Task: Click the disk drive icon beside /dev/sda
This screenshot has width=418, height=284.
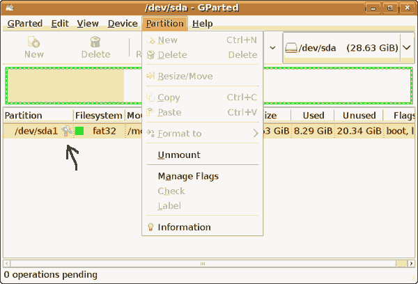Action: pyautogui.click(x=291, y=48)
